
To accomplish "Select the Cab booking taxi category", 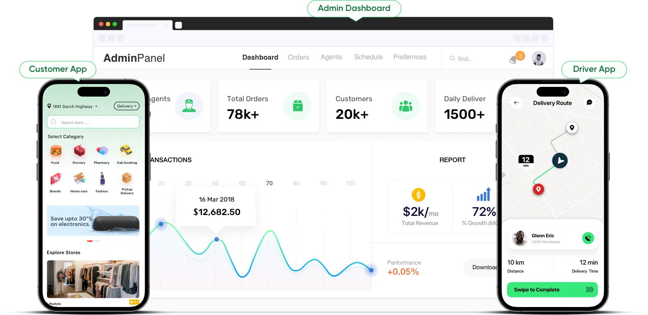I will [x=126, y=150].
